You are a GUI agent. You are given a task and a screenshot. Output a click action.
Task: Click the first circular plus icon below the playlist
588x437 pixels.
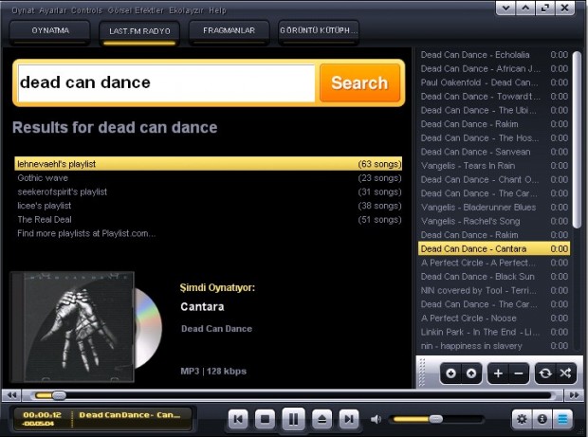pyautogui.click(x=450, y=373)
